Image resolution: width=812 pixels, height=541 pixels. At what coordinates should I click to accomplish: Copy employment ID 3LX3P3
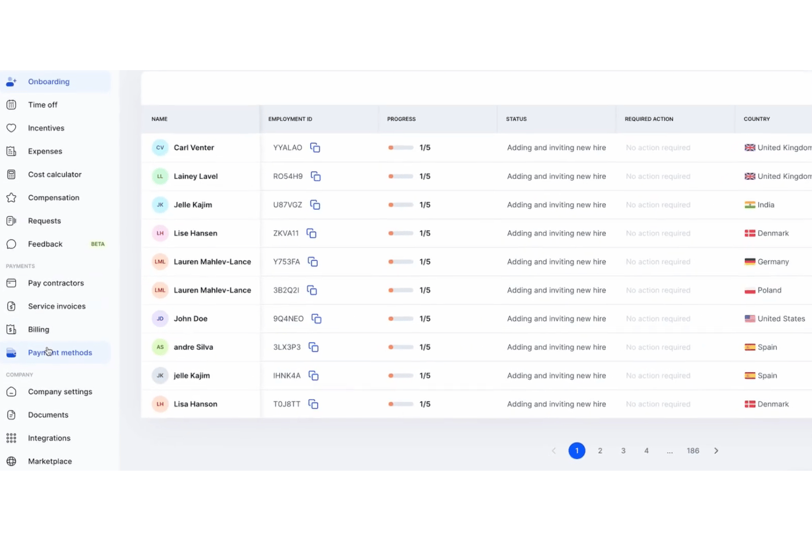(313, 347)
